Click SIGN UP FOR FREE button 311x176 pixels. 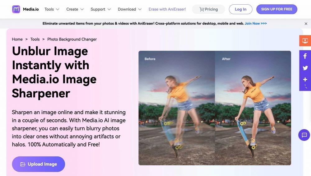tap(277, 9)
